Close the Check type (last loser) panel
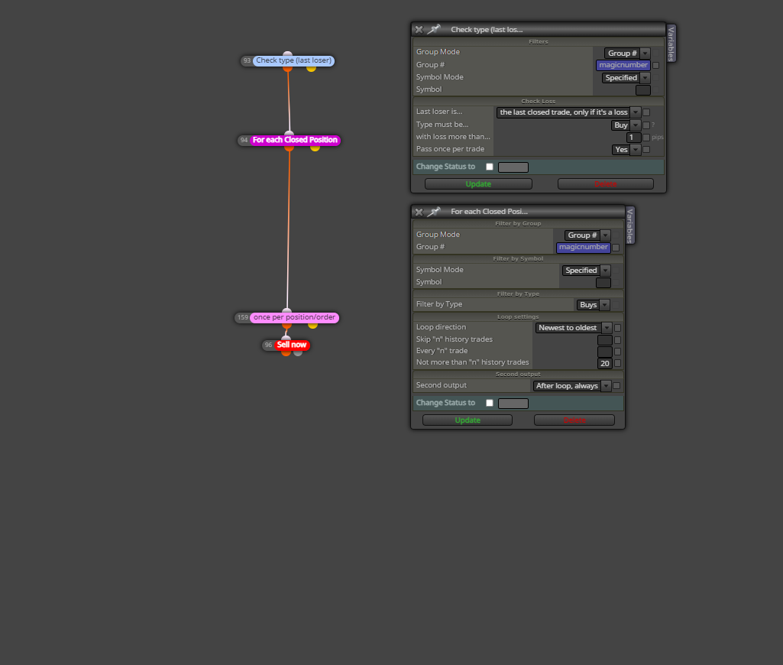 [x=419, y=30]
